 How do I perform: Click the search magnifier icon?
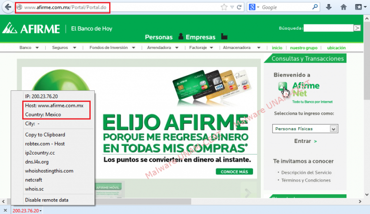(x=315, y=7)
